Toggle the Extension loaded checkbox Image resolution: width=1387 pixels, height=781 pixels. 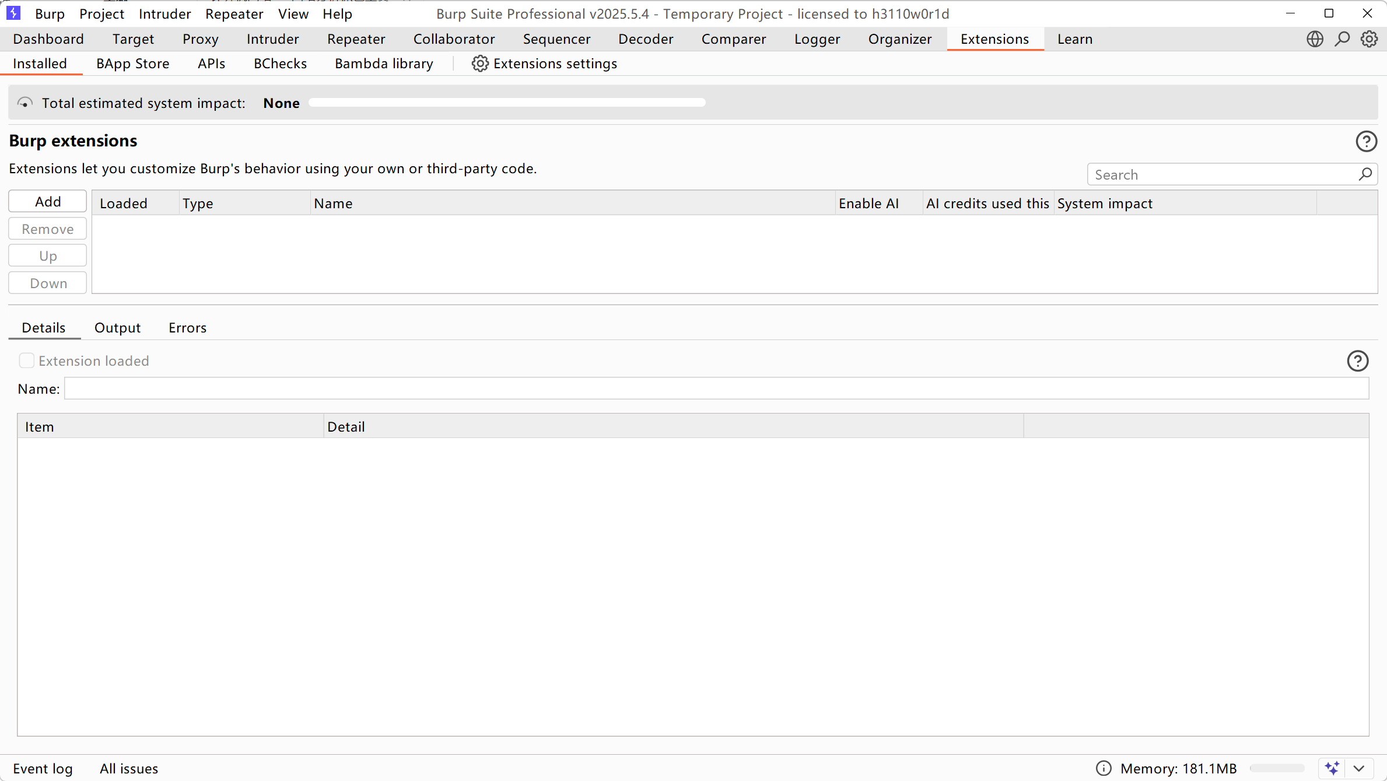click(26, 360)
